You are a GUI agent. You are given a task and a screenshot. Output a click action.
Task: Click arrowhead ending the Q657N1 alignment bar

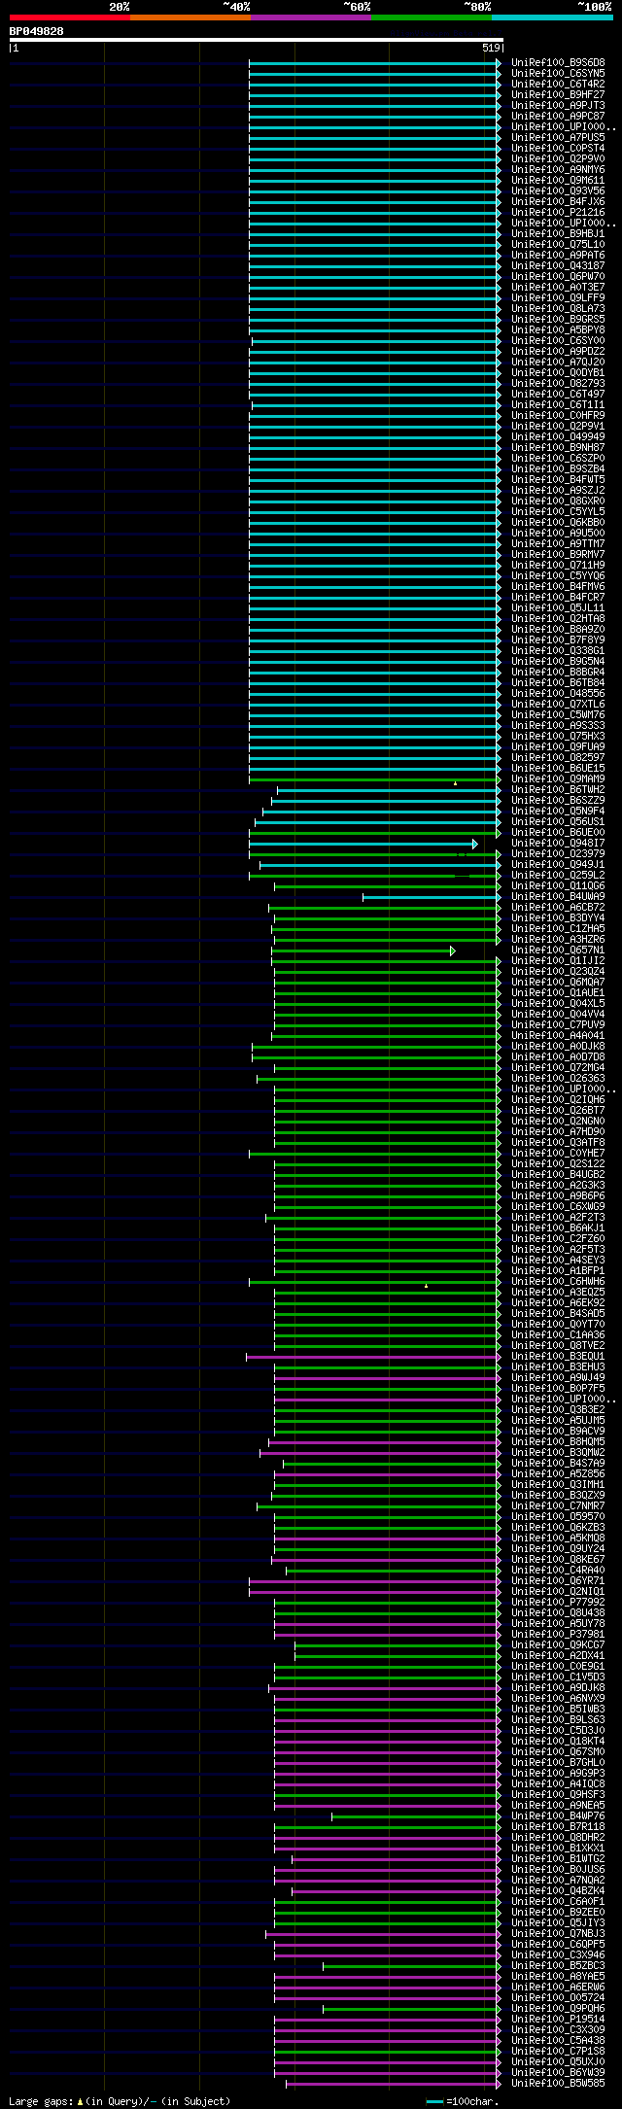[x=452, y=951]
